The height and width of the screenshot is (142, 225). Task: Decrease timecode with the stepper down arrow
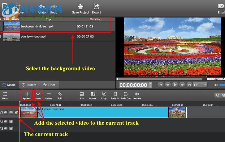click(150, 87)
